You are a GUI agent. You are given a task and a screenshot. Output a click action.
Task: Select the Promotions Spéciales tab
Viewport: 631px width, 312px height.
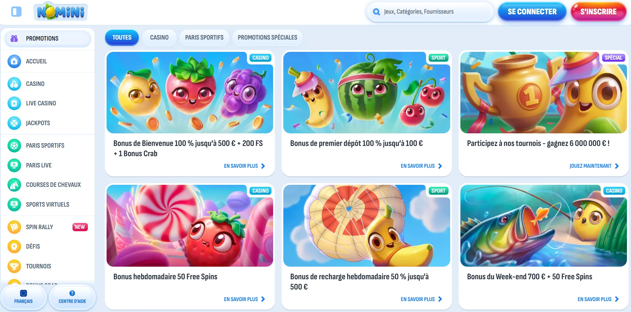click(x=267, y=38)
